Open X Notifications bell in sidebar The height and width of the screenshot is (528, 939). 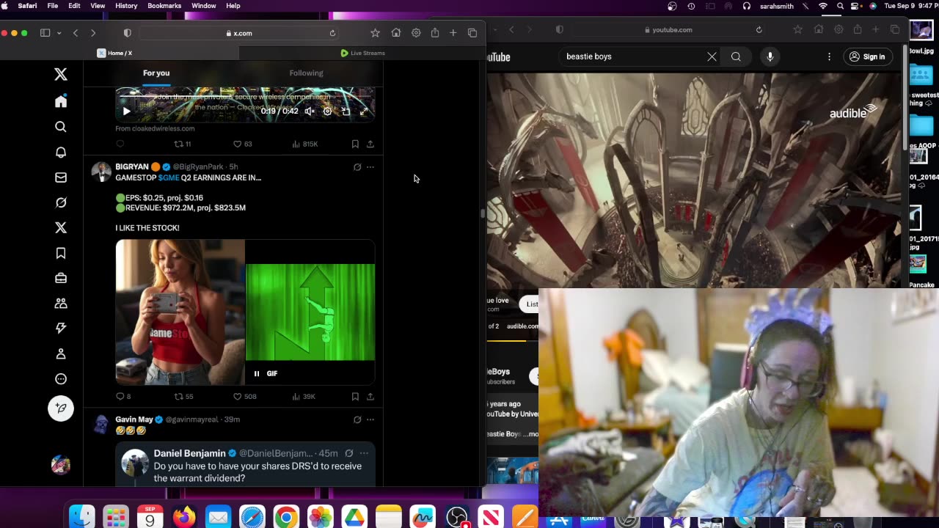pyautogui.click(x=61, y=152)
